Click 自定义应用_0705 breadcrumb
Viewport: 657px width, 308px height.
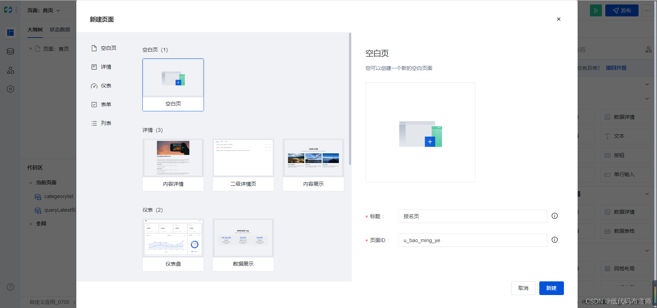pyautogui.click(x=49, y=302)
